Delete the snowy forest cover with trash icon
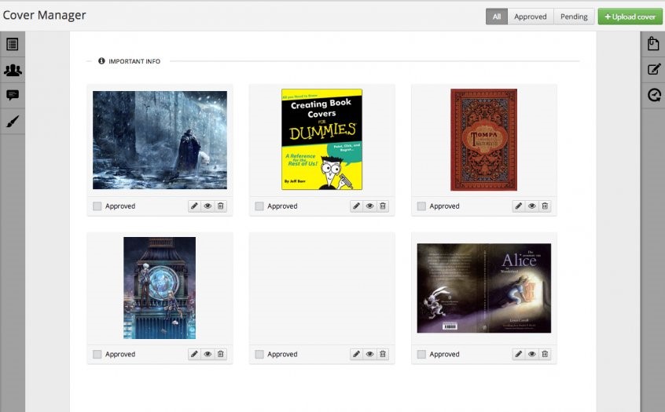Image resolution: width=665 pixels, height=412 pixels. click(221, 206)
